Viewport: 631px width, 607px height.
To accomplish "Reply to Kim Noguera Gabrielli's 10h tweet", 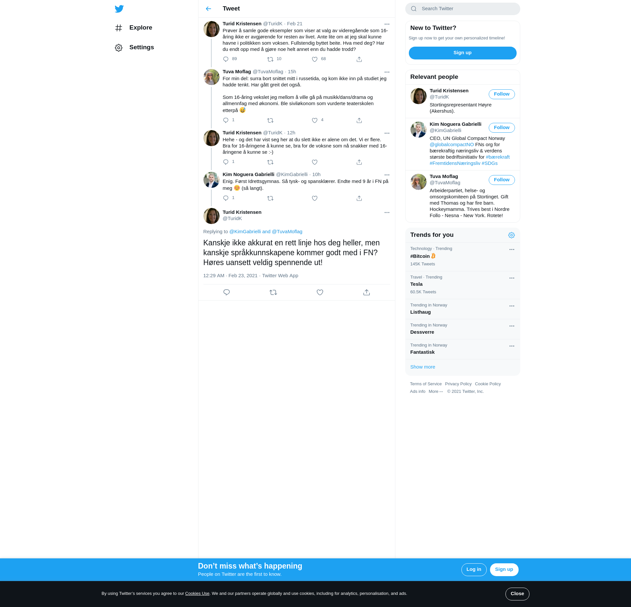I will point(226,198).
